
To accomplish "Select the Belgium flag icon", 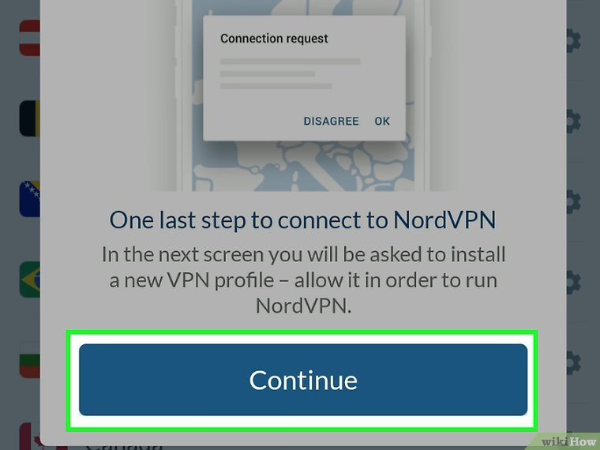I will 30,118.
